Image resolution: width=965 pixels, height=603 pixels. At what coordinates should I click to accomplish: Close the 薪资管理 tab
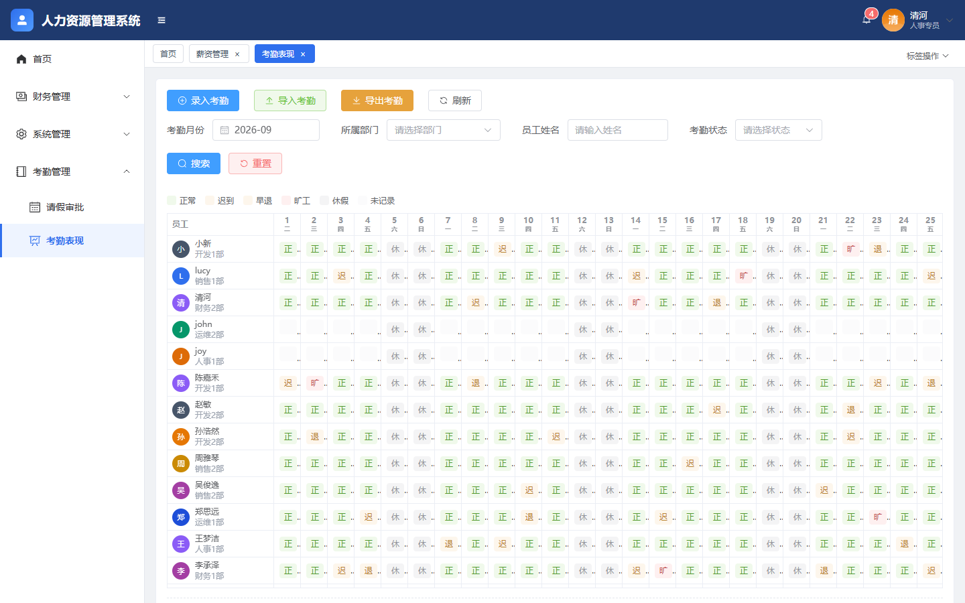click(x=237, y=54)
